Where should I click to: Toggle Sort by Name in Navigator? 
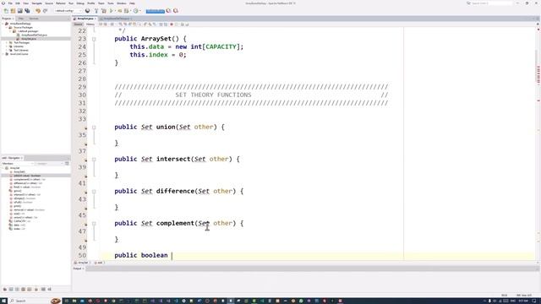click(43, 290)
